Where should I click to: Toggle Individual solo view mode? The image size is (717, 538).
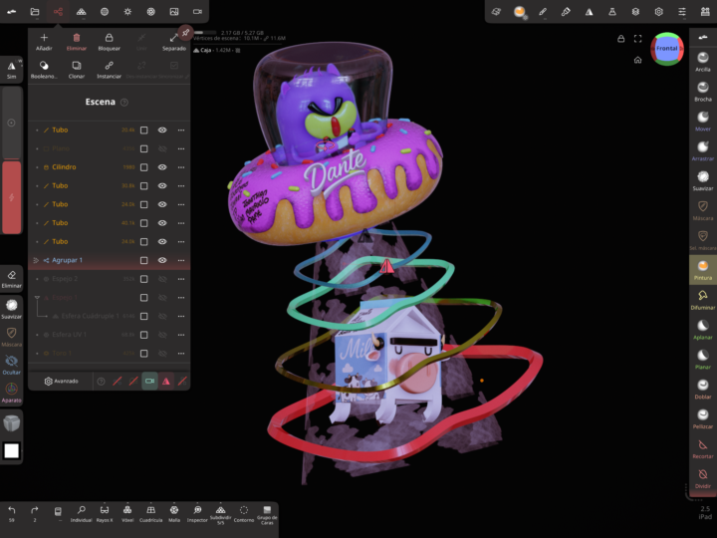[81, 514]
